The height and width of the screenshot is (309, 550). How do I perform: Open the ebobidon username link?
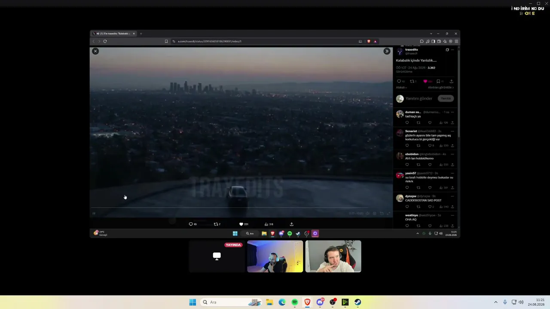(412, 154)
